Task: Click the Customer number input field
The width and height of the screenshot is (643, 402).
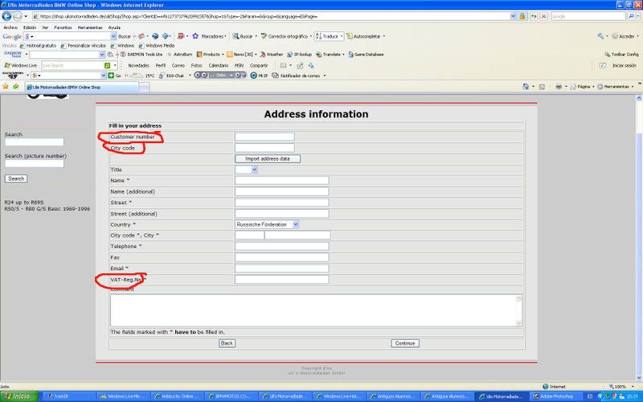Action: (x=264, y=137)
